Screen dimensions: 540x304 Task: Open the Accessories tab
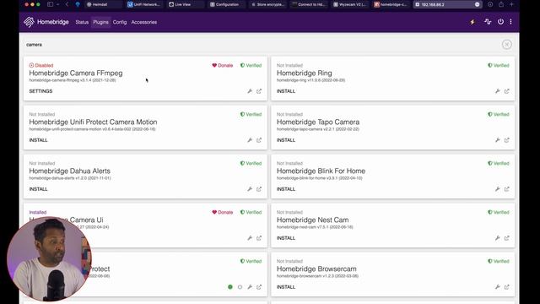(144, 22)
